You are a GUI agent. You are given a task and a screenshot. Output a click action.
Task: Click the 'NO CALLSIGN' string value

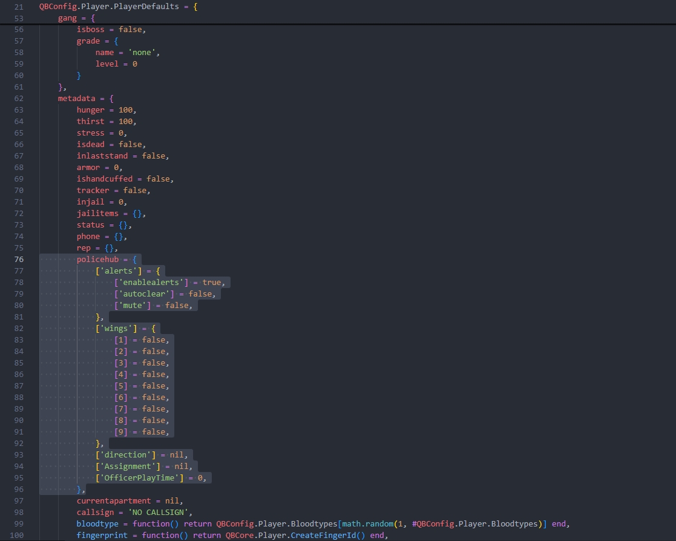[x=160, y=513]
